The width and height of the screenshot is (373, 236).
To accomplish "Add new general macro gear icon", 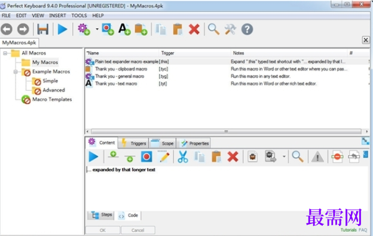I will 84,29.
